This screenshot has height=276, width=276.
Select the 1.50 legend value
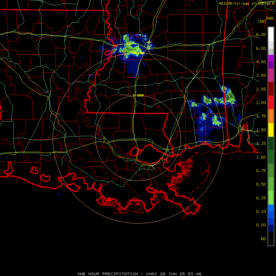tap(261, 130)
